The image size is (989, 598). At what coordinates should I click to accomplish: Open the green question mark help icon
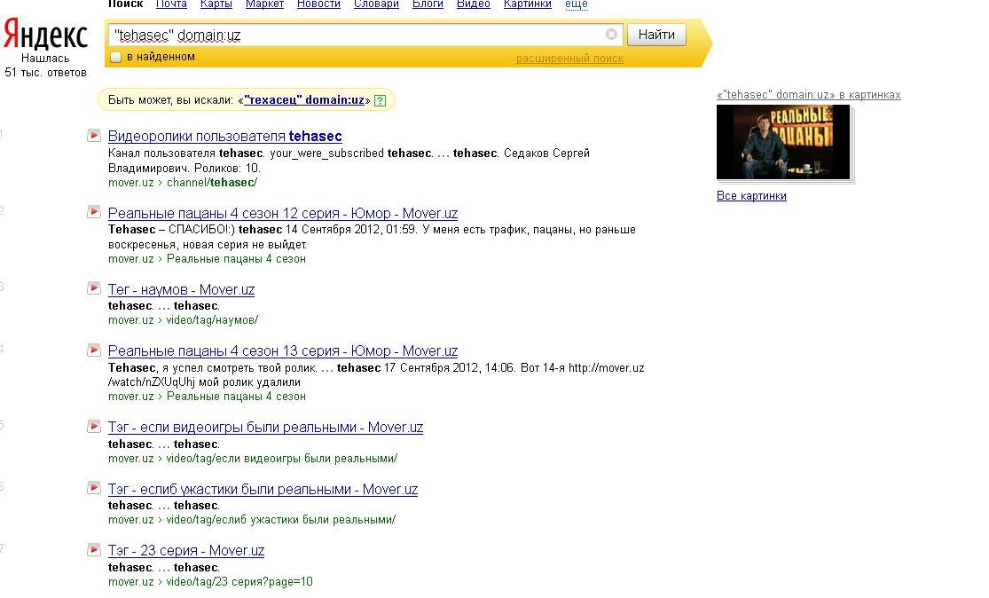tap(380, 100)
